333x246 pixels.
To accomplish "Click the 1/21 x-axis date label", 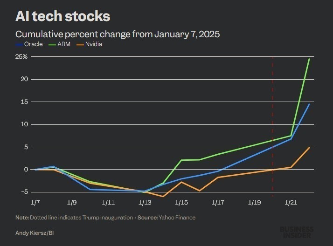I will 291,203.
